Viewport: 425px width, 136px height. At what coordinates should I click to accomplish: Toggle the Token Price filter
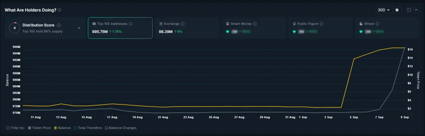(x=39, y=127)
